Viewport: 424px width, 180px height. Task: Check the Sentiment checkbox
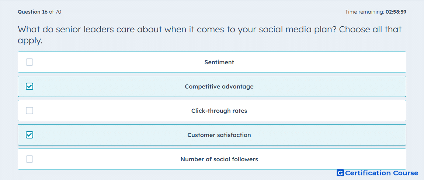pyautogui.click(x=29, y=62)
